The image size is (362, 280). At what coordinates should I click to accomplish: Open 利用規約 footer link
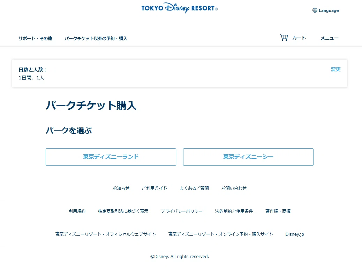point(77,211)
